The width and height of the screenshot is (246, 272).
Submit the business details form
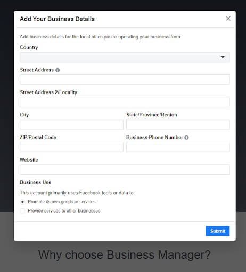[x=218, y=231]
